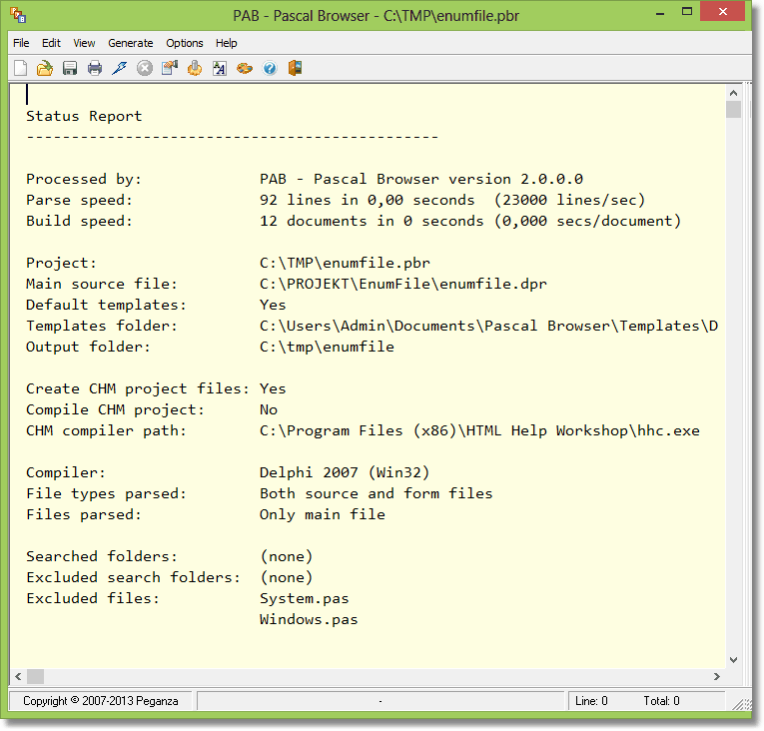The height and width of the screenshot is (731, 764).
Task: Click the Templates folder path value
Action: click(x=488, y=326)
